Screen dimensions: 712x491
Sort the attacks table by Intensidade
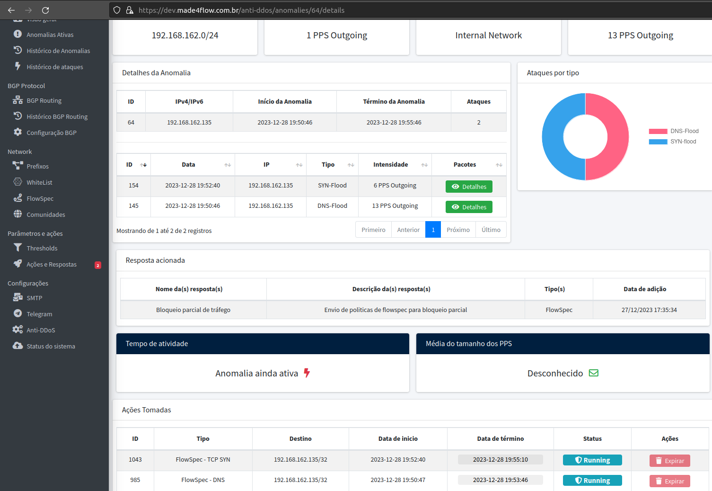[x=395, y=165]
